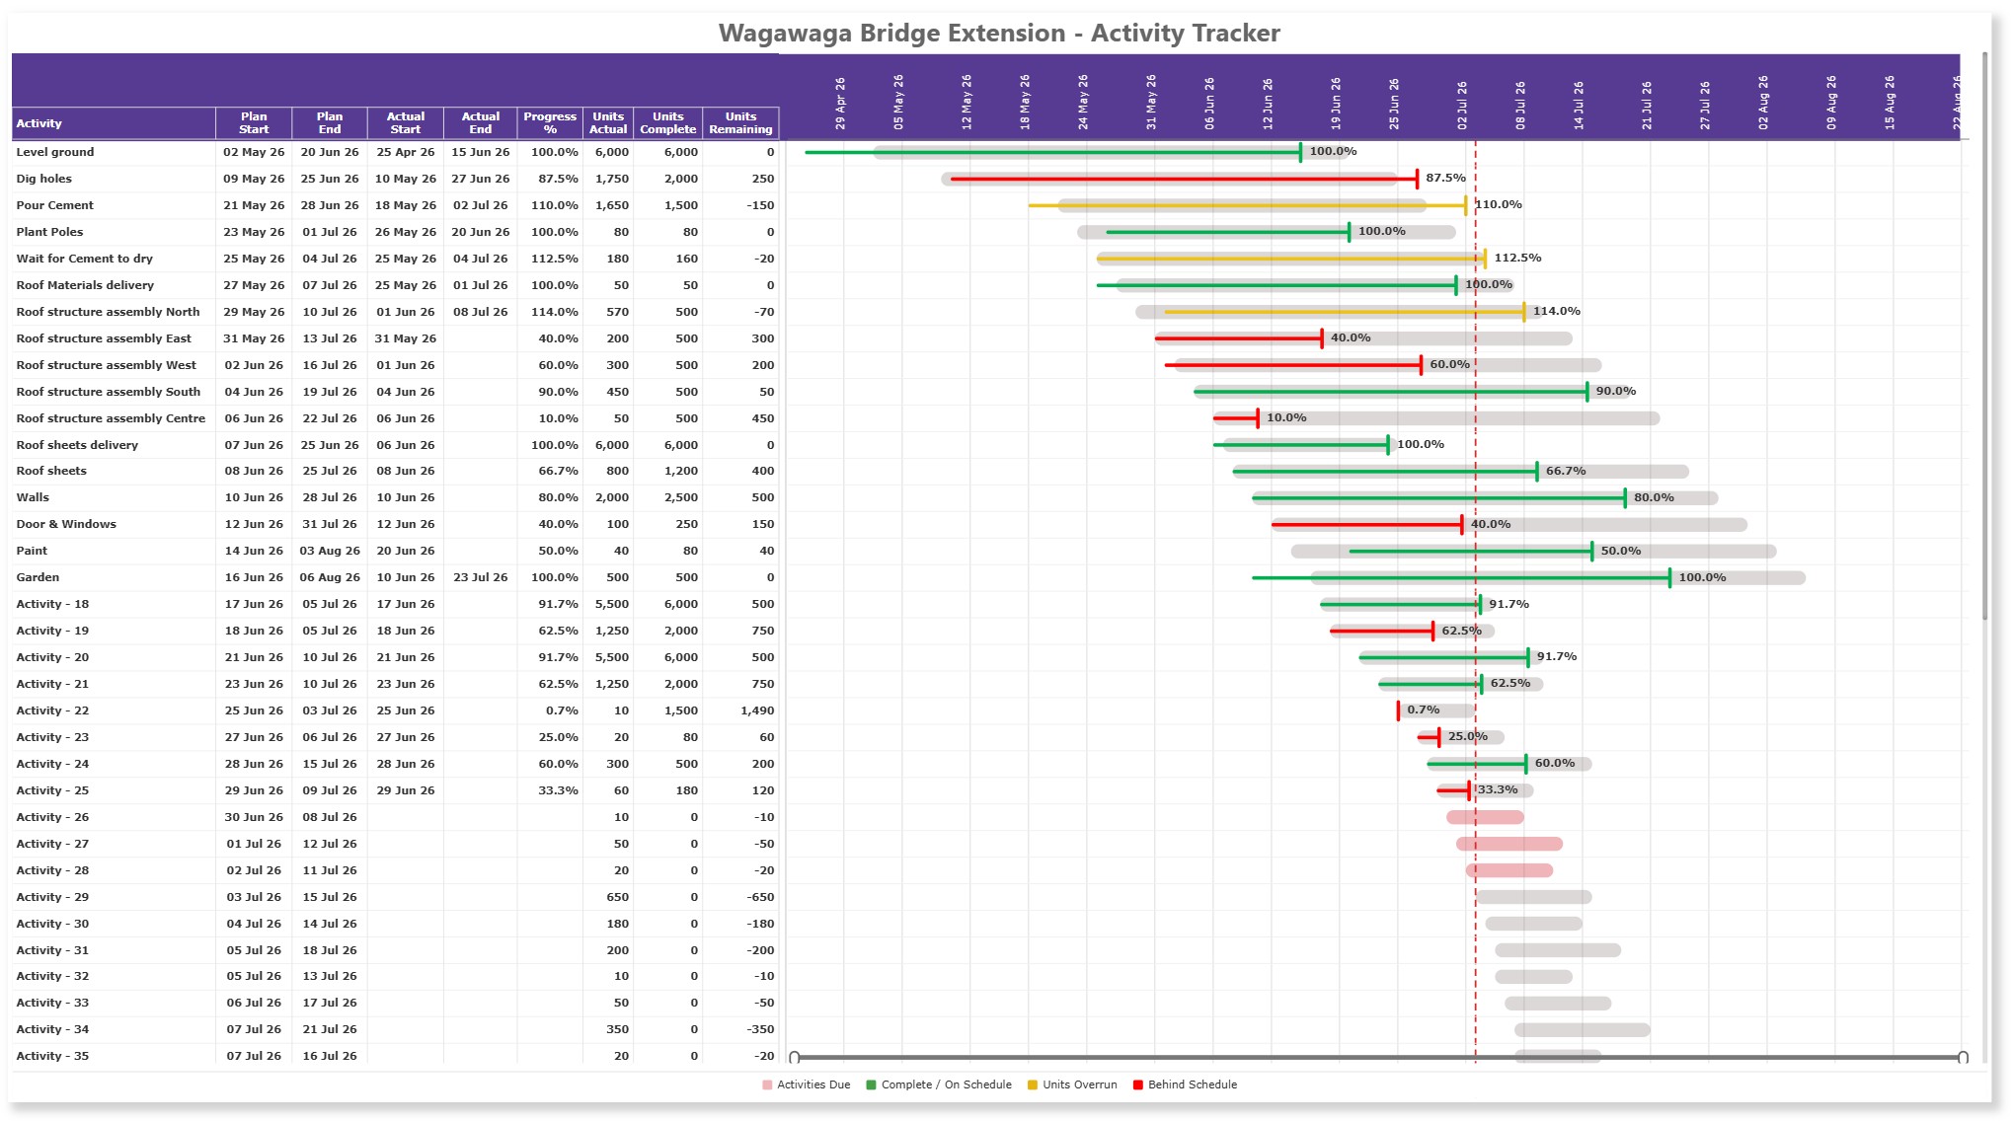Click the Garden 100.0% green bar
Image resolution: width=2011 pixels, height=1121 pixels.
(x=1461, y=578)
